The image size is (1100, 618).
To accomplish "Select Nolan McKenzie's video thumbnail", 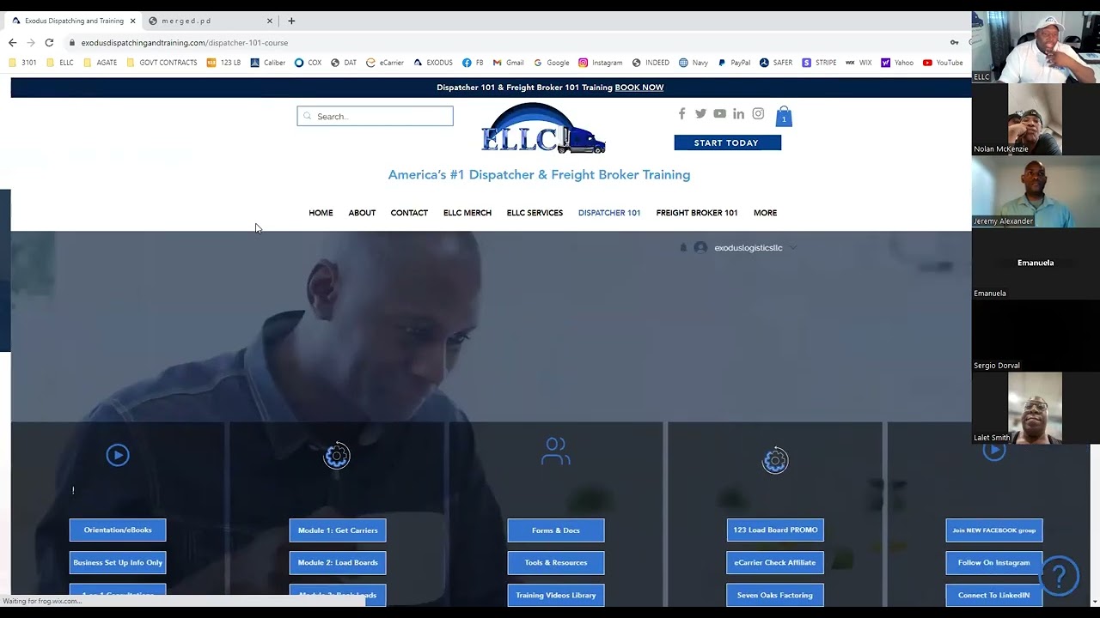I will 1036,119.
